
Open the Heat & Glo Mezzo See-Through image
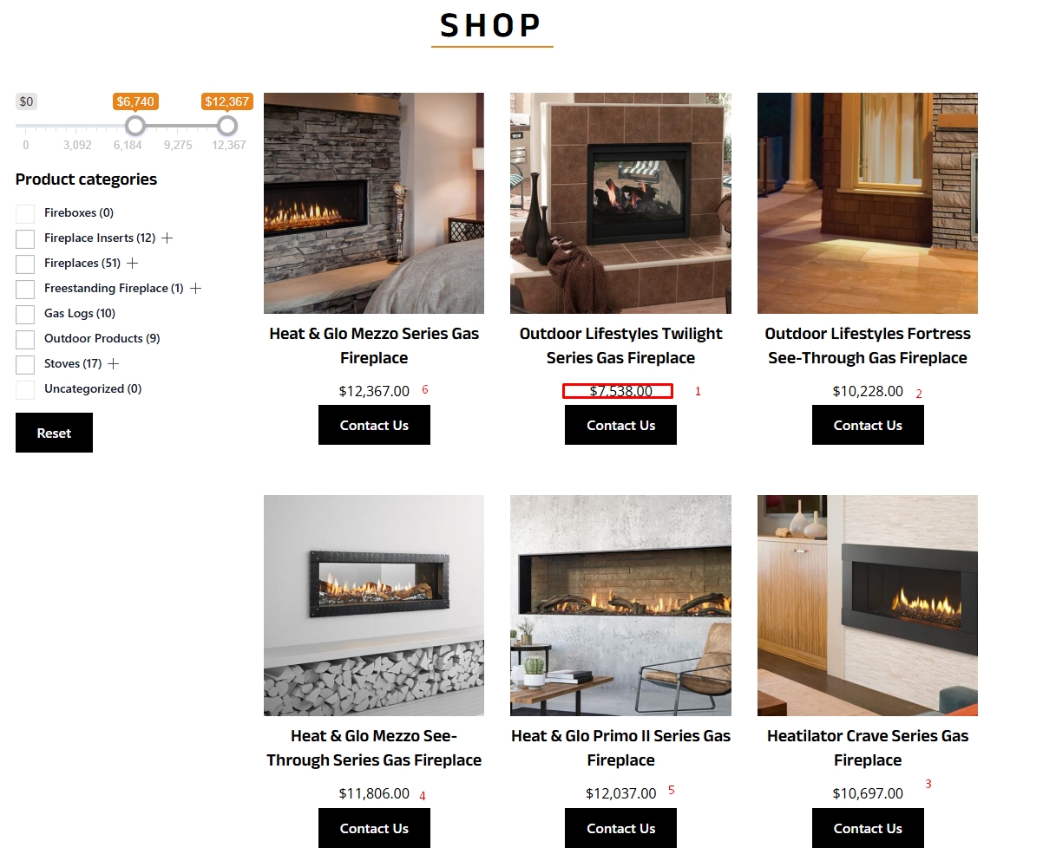tap(374, 605)
